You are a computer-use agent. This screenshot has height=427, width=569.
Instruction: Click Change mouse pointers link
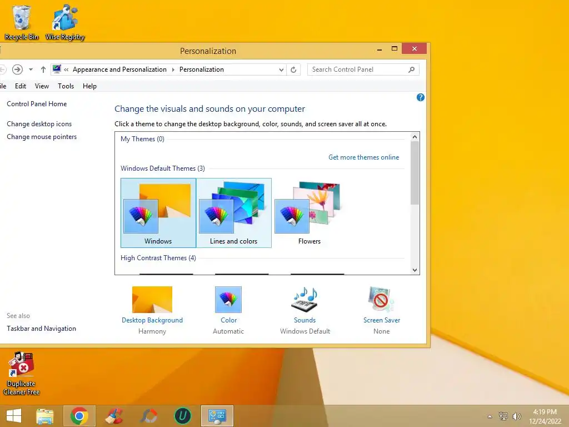pos(42,137)
